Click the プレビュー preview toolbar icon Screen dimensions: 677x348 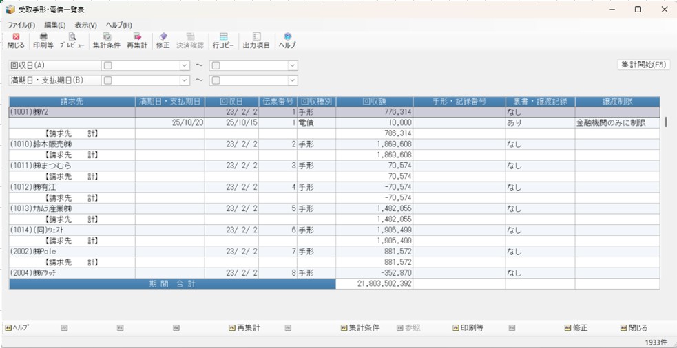click(x=72, y=41)
